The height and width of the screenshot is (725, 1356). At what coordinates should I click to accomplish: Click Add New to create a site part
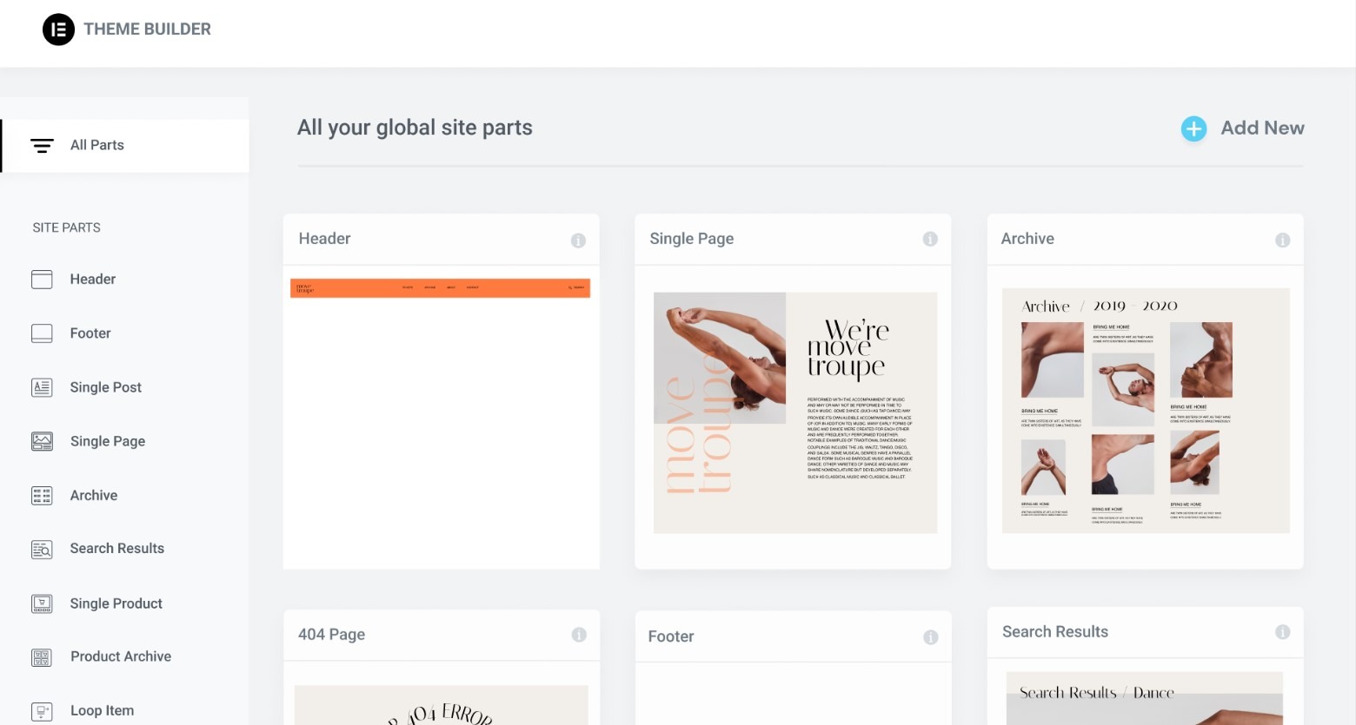[x=1262, y=128]
